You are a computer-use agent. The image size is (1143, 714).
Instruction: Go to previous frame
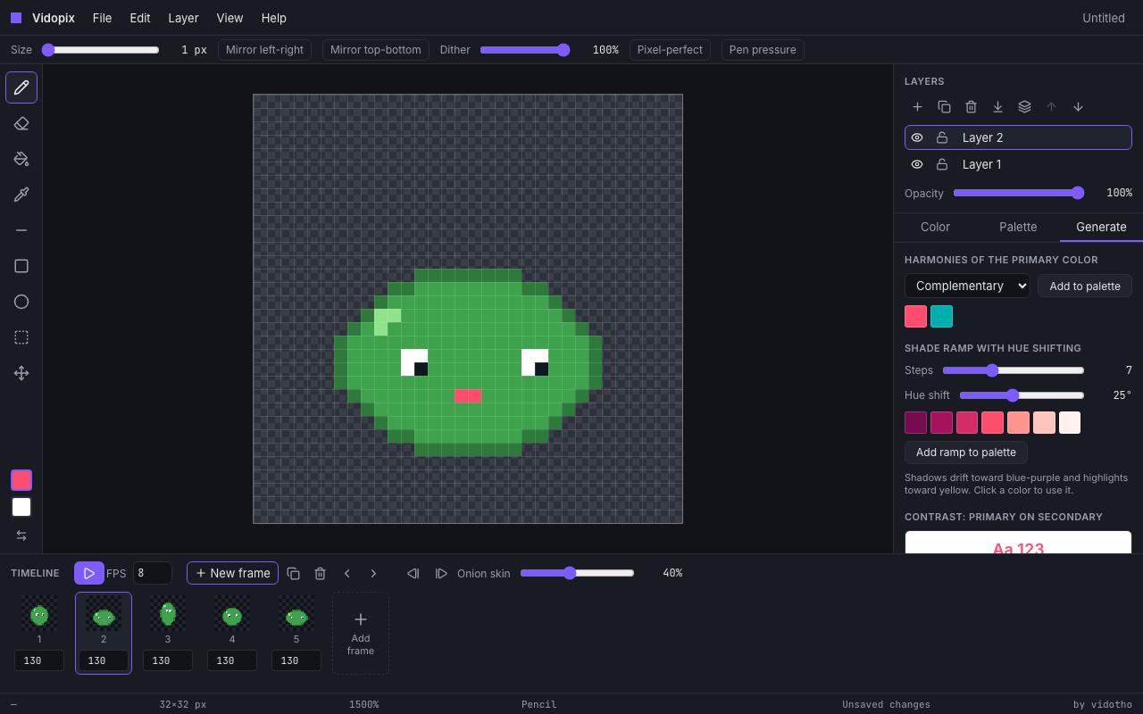pyautogui.click(x=346, y=573)
